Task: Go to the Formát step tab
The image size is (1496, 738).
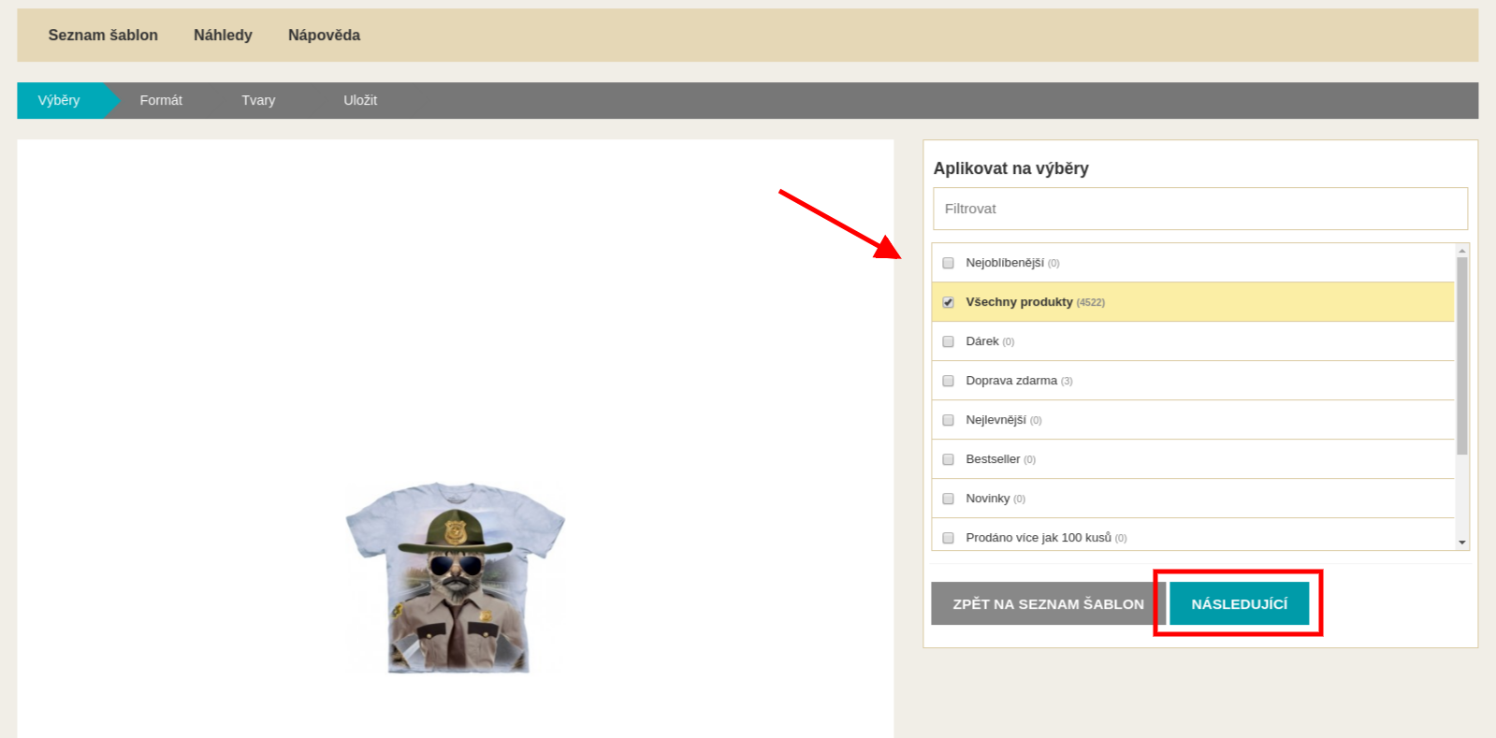Action: [x=161, y=100]
